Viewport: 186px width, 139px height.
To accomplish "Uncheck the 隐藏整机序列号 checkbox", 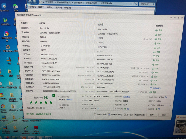I will pos(109,114).
